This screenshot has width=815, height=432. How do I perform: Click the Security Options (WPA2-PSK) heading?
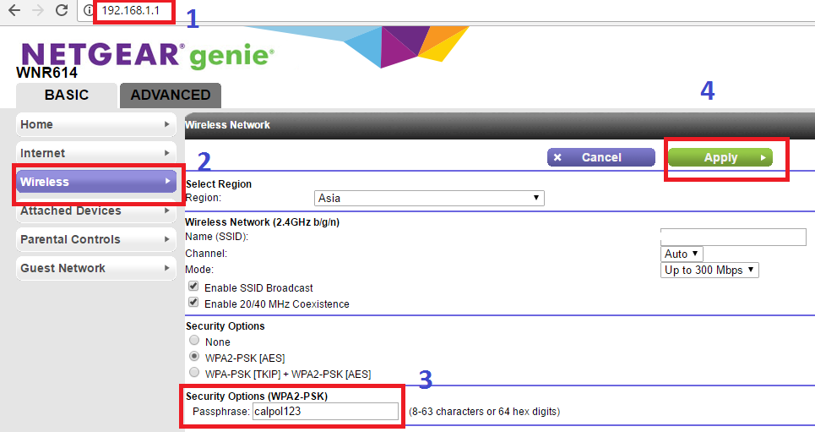pos(257,396)
